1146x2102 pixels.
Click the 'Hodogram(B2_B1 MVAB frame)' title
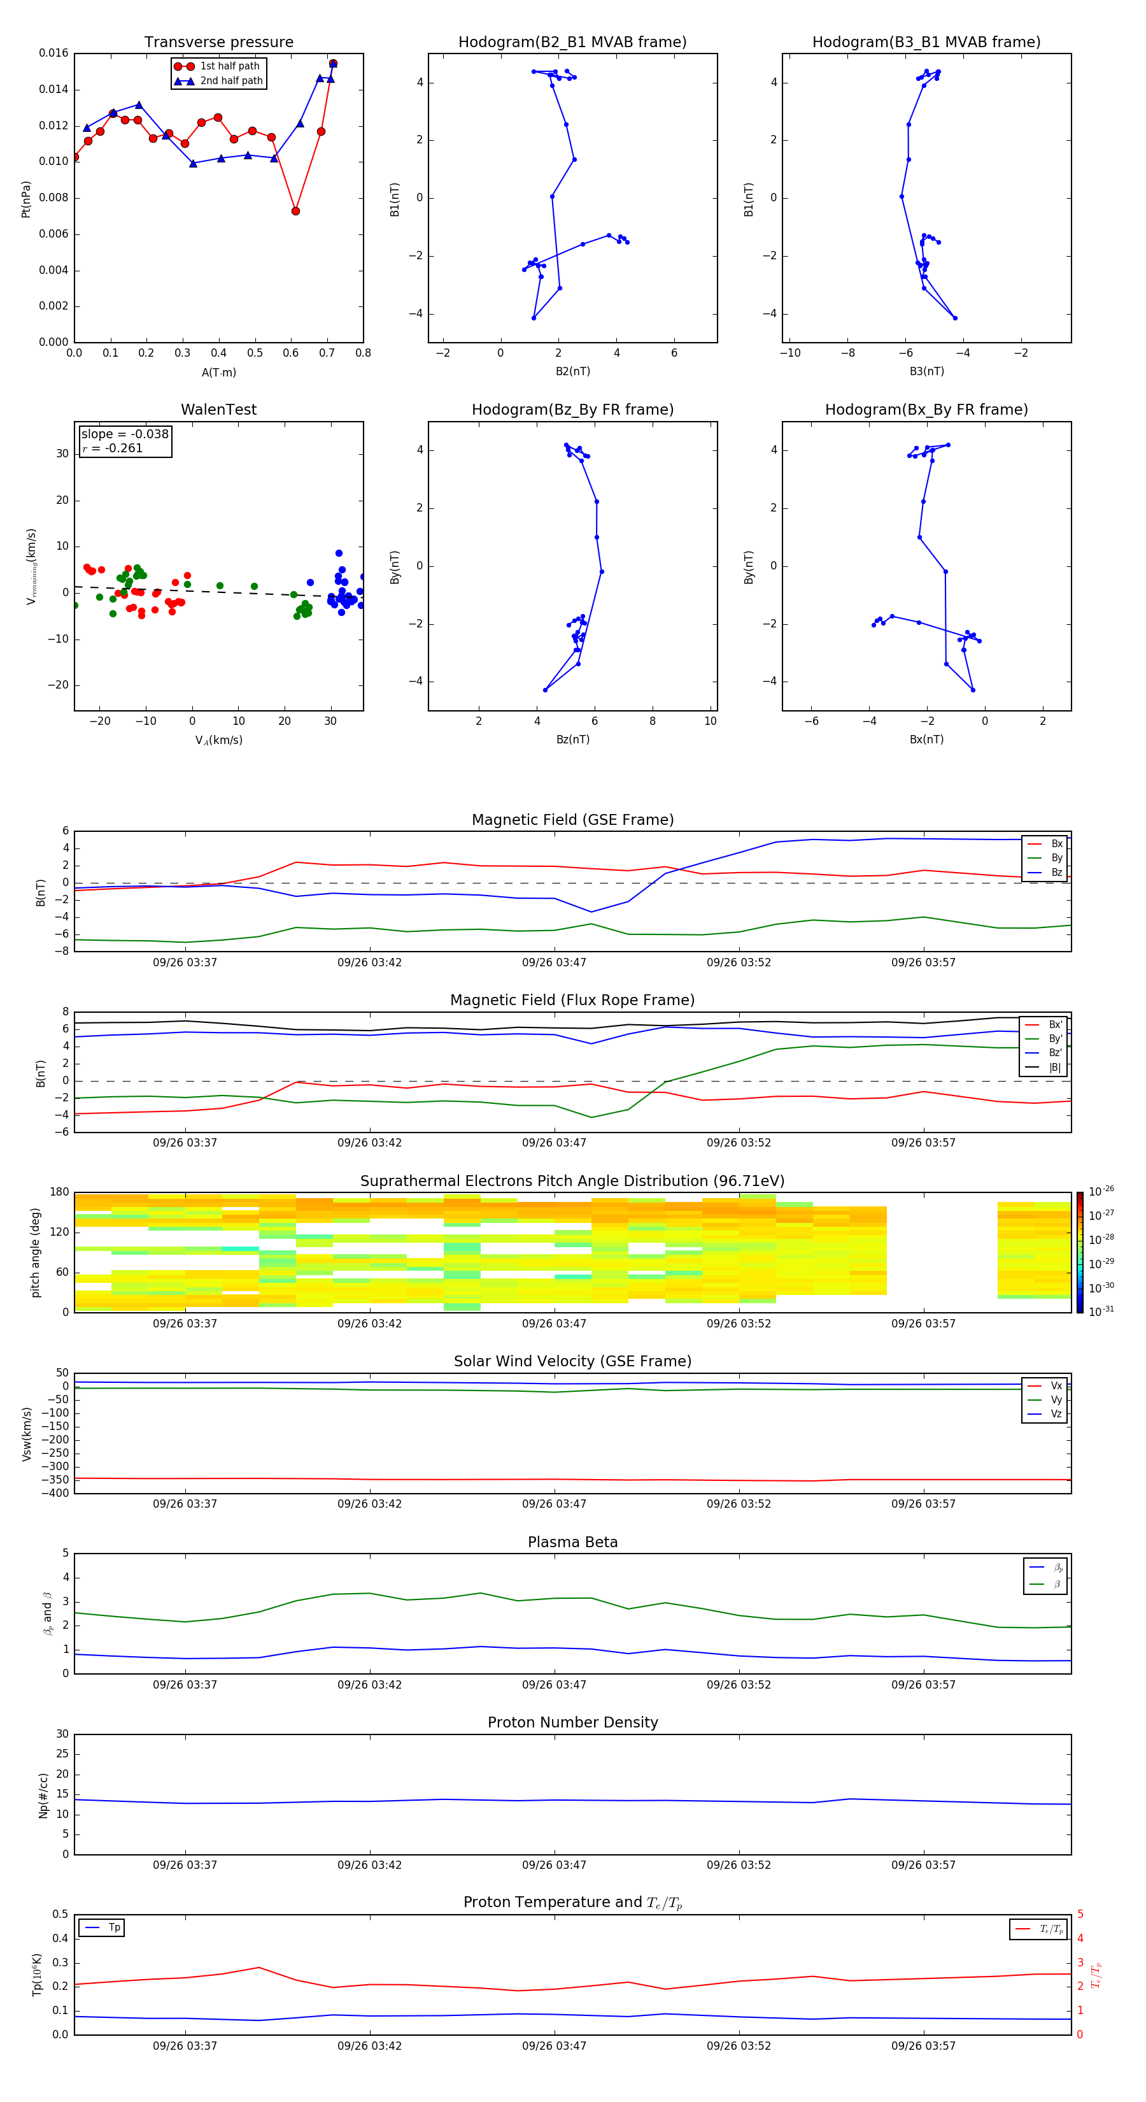572,43
